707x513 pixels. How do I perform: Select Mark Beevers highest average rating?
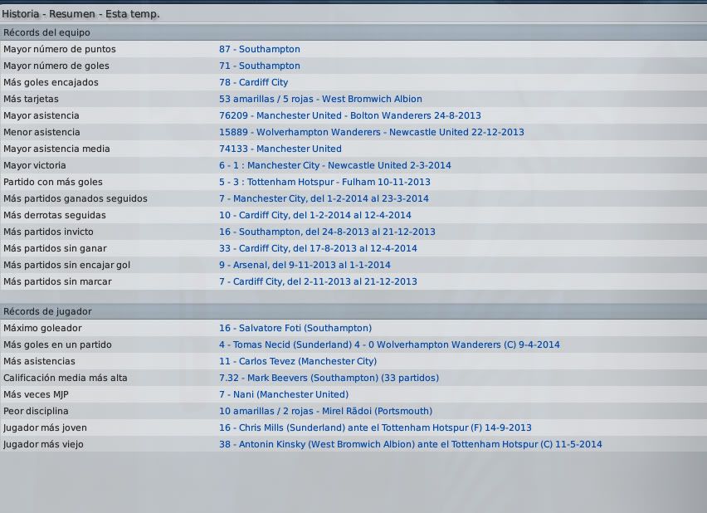click(329, 378)
